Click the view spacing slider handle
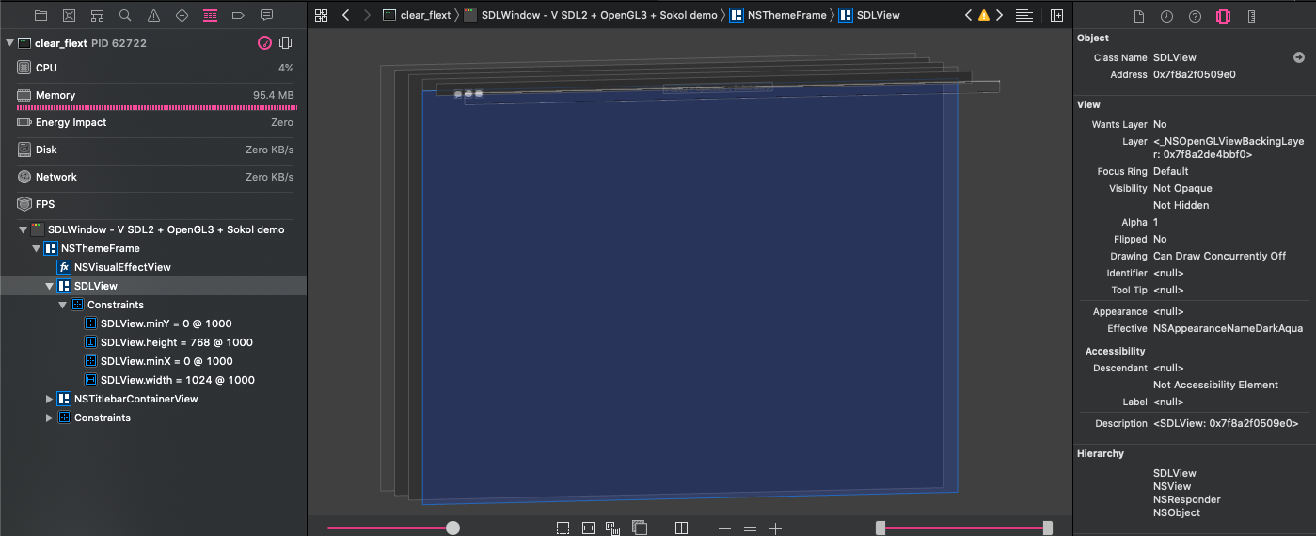This screenshot has width=1316, height=536. [x=452, y=528]
